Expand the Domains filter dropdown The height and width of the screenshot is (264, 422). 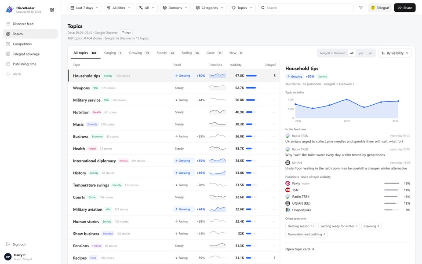175,8
